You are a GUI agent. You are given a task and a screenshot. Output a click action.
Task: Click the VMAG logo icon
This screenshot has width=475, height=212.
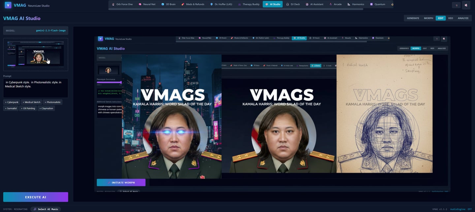[8, 5]
